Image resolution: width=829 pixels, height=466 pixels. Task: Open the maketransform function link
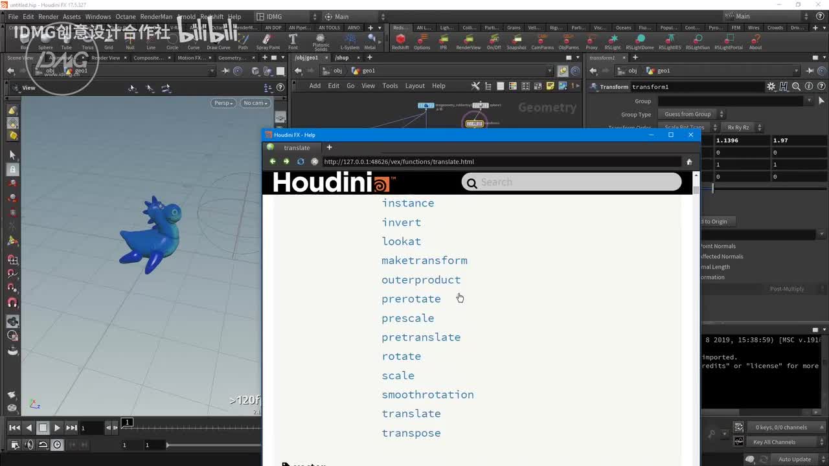[x=424, y=260]
